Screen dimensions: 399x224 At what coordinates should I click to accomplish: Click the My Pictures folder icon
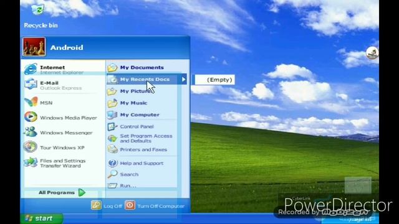point(112,91)
